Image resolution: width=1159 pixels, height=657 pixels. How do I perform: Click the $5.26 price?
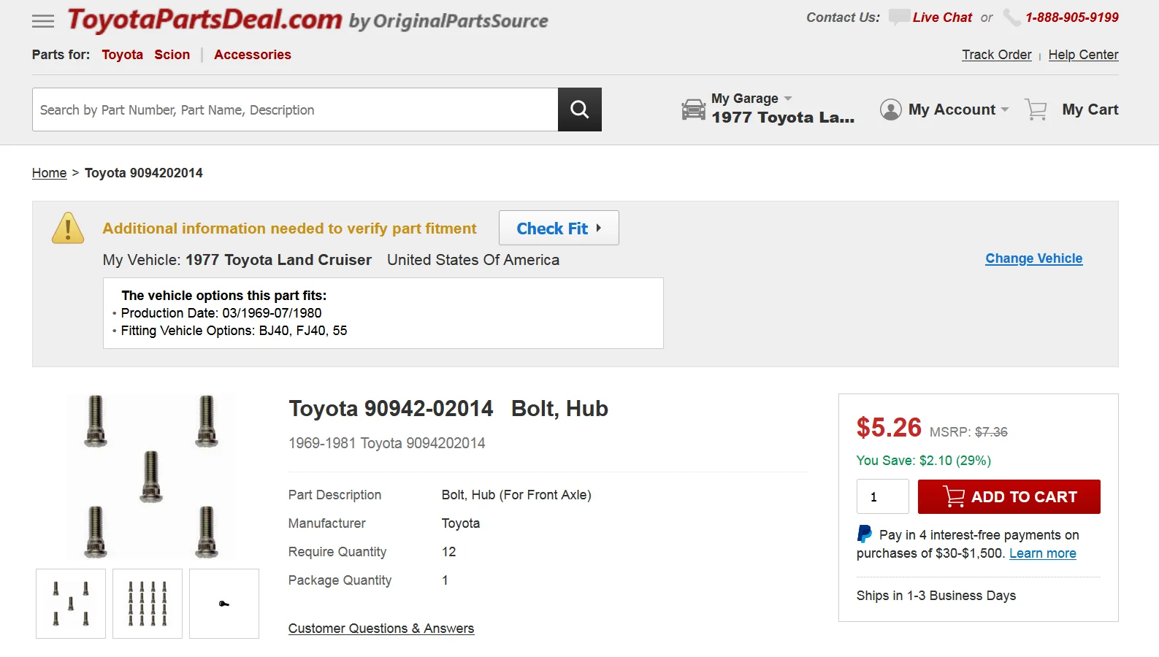(889, 428)
